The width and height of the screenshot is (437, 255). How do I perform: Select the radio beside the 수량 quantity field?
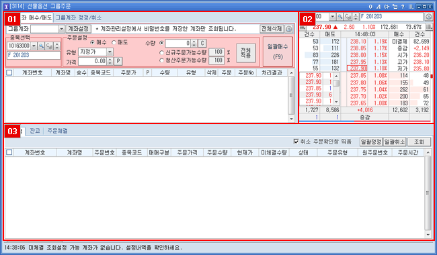[161, 43]
